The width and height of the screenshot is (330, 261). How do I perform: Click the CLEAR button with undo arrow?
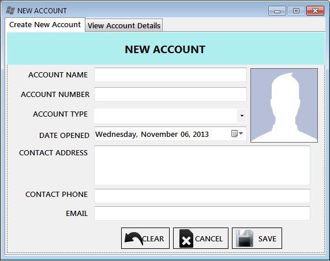(145, 238)
